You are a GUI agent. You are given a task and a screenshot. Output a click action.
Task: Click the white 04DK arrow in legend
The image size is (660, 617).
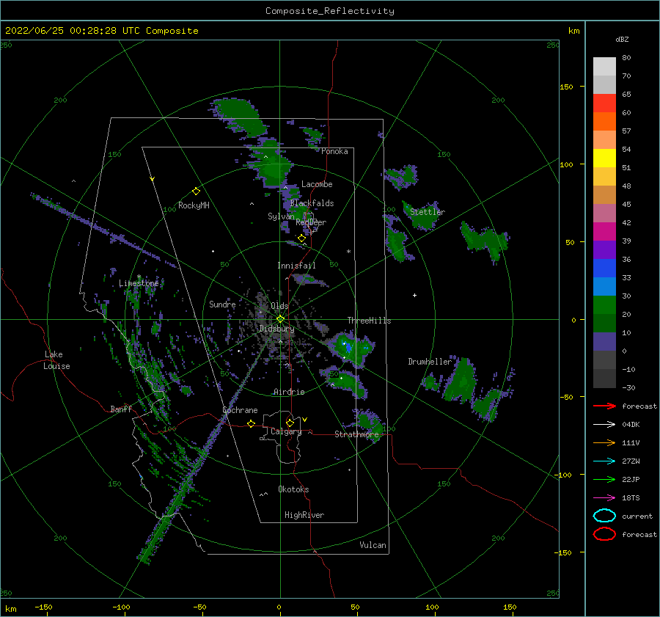click(x=604, y=425)
